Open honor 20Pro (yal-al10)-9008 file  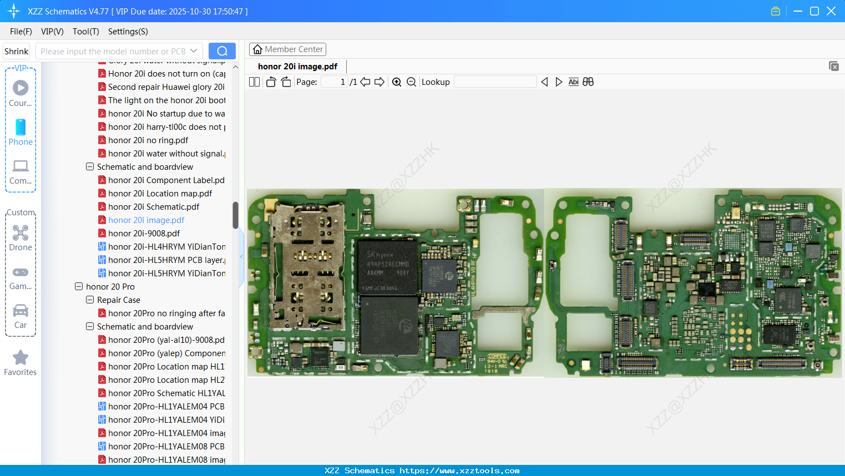pyautogui.click(x=161, y=340)
